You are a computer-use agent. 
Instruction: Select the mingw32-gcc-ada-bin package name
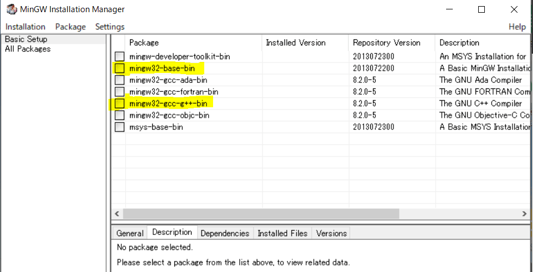tap(168, 80)
